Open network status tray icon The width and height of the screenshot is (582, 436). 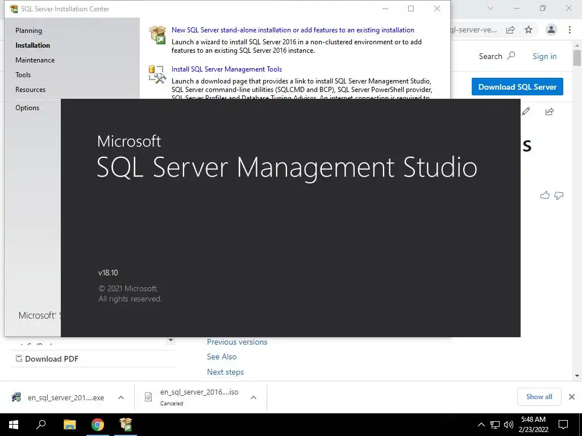[495, 425]
